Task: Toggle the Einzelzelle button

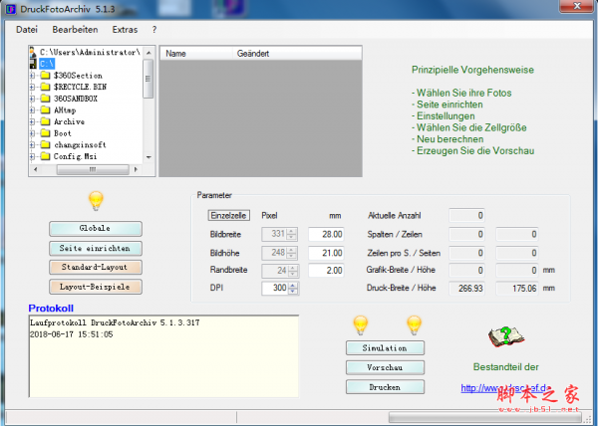Action: tap(229, 215)
